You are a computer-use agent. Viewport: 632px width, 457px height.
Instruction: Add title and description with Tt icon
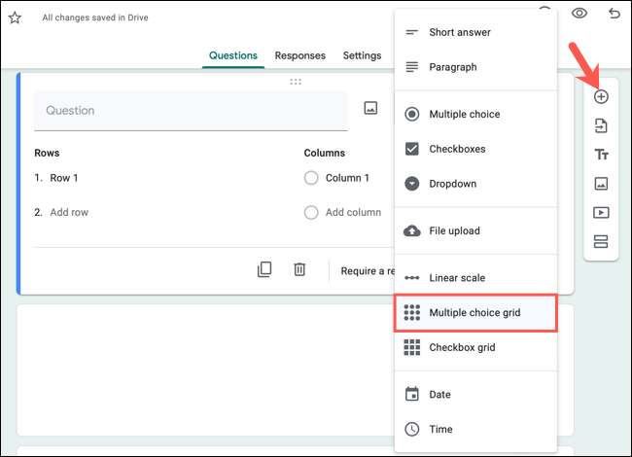[x=601, y=155]
